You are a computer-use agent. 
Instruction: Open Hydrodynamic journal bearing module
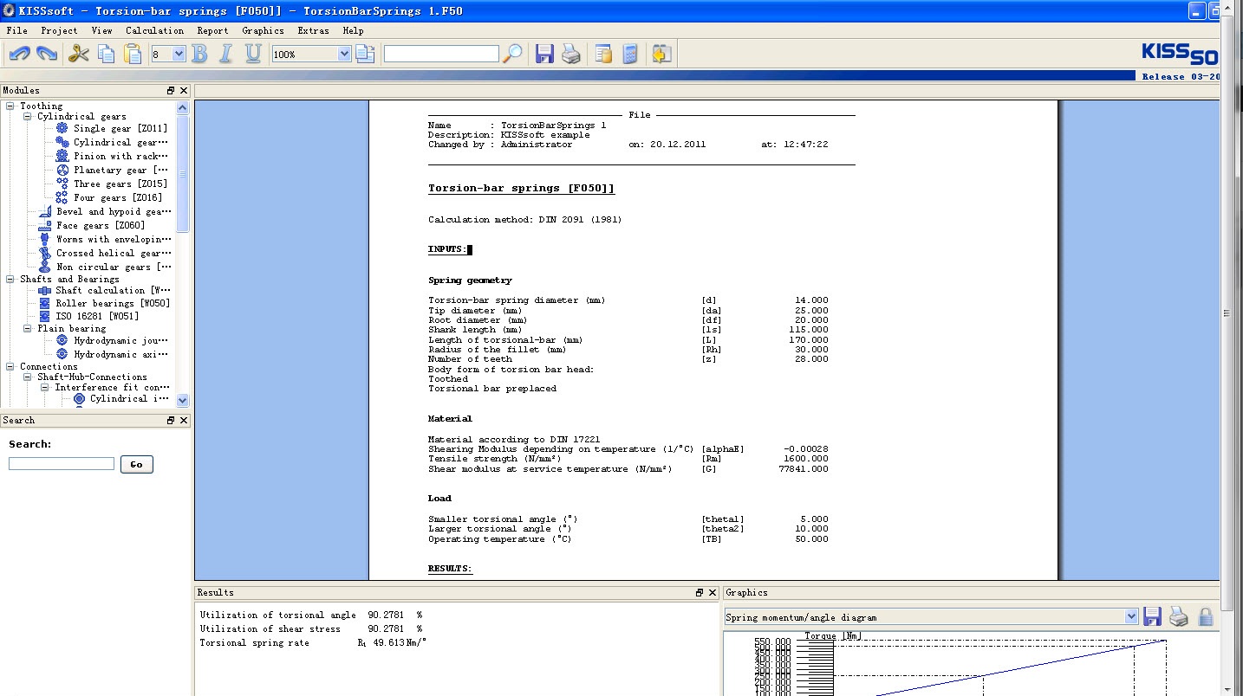click(x=120, y=341)
